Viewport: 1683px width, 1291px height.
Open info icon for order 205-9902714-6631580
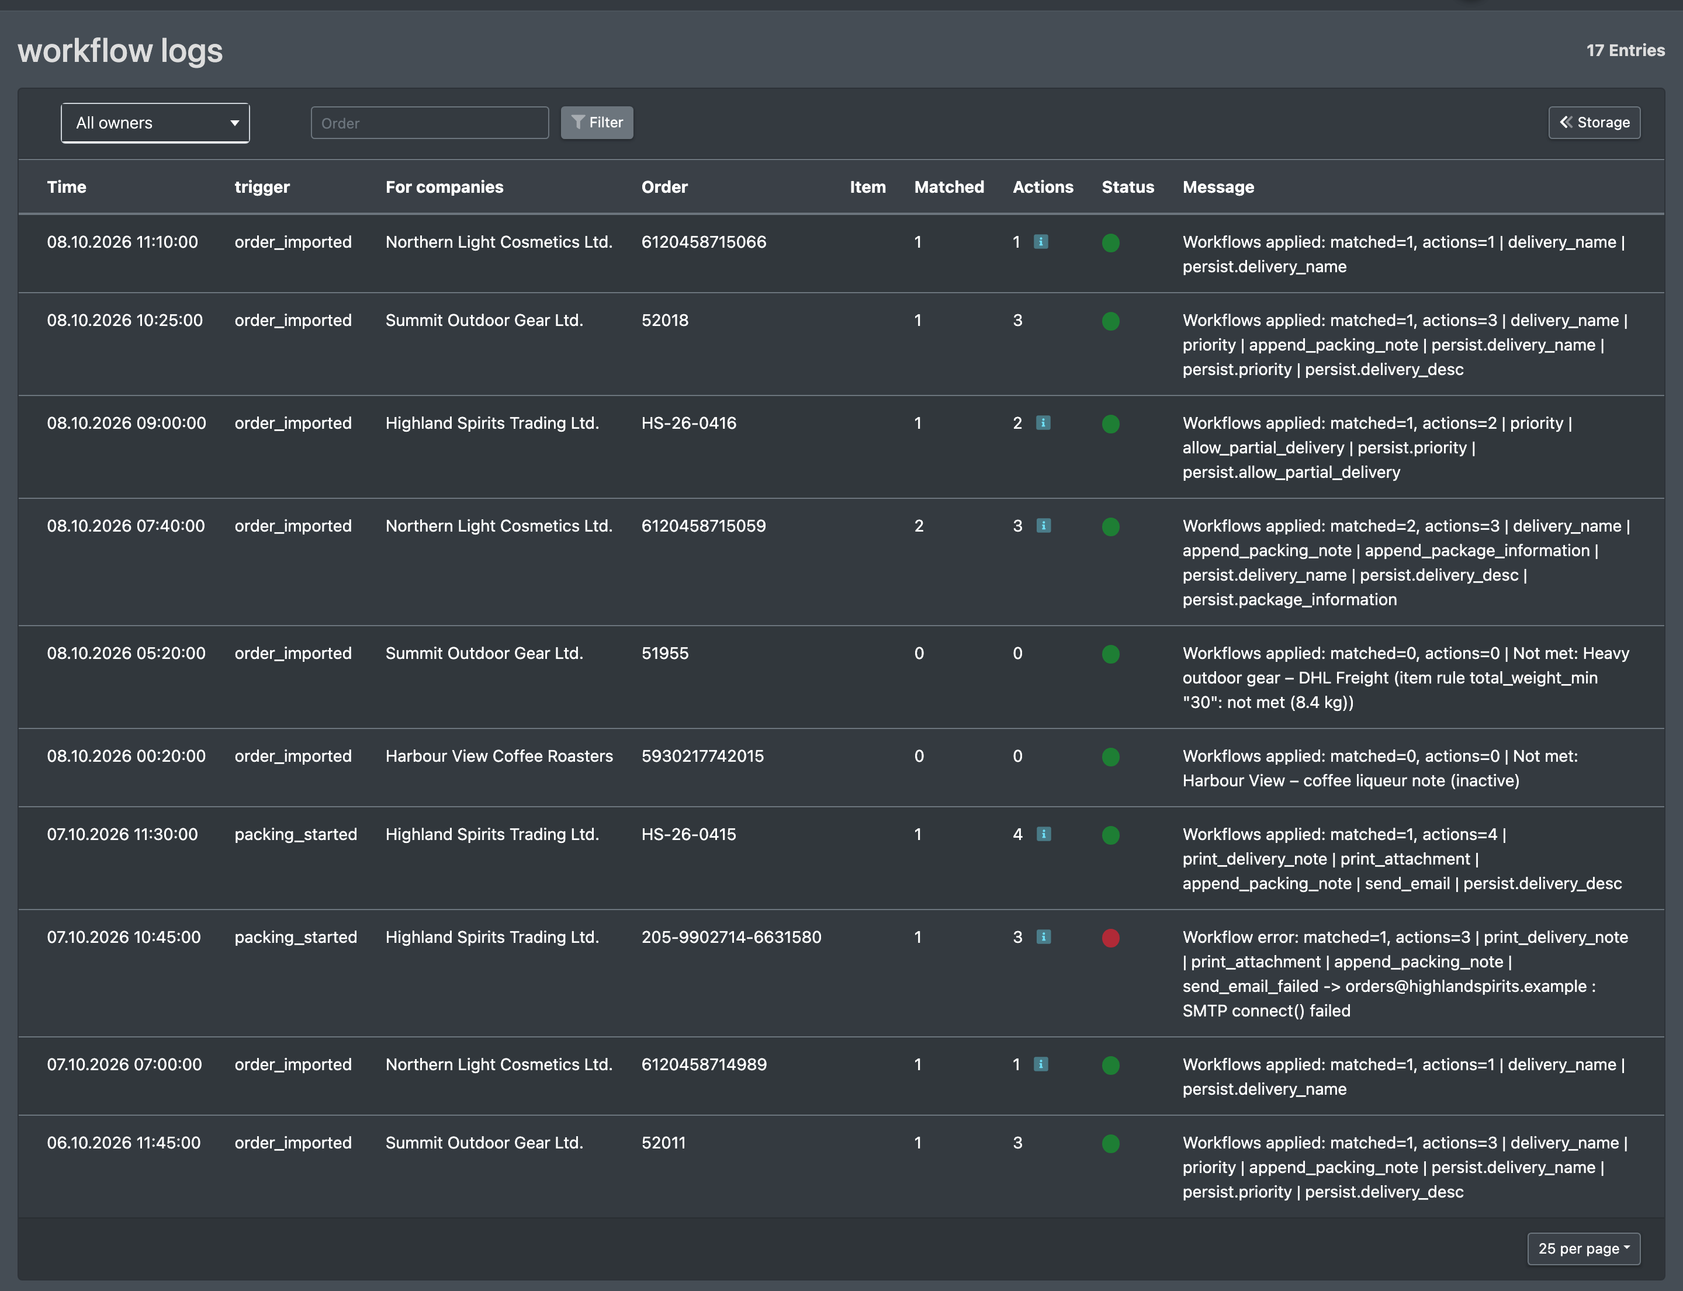click(x=1043, y=937)
